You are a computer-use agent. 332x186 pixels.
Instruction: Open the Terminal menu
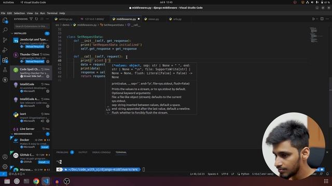[52, 13]
